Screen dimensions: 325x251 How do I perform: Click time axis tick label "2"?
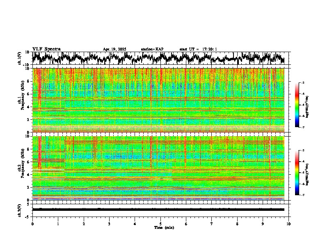(x=84, y=224)
